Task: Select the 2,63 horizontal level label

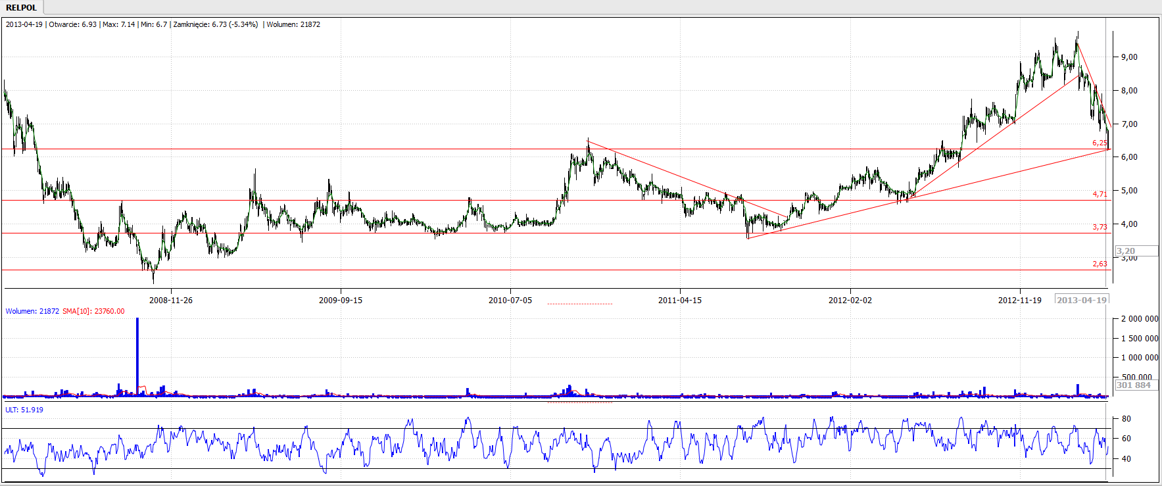Action: (1100, 264)
